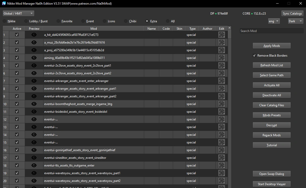Click the Clear Catalog Files button

click(x=272, y=105)
